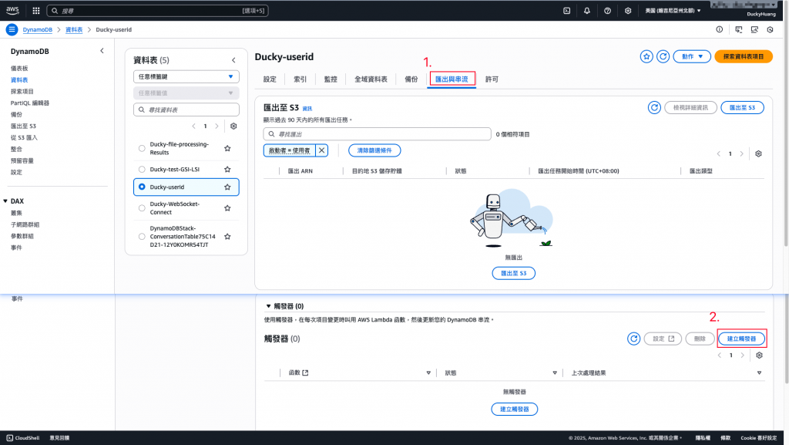The height and width of the screenshot is (445, 789).
Task: Open the top bar settings gear
Action: (628, 11)
